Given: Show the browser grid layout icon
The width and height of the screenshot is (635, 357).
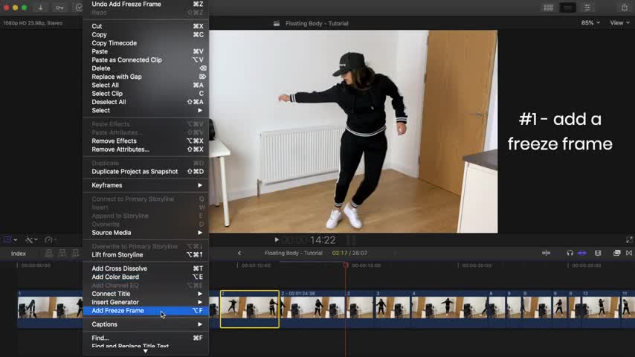Looking at the screenshot, I should click(548, 7).
